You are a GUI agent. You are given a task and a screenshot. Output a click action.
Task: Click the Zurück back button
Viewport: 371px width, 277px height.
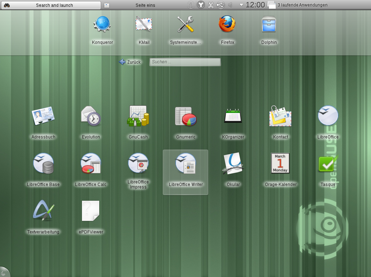[130, 62]
